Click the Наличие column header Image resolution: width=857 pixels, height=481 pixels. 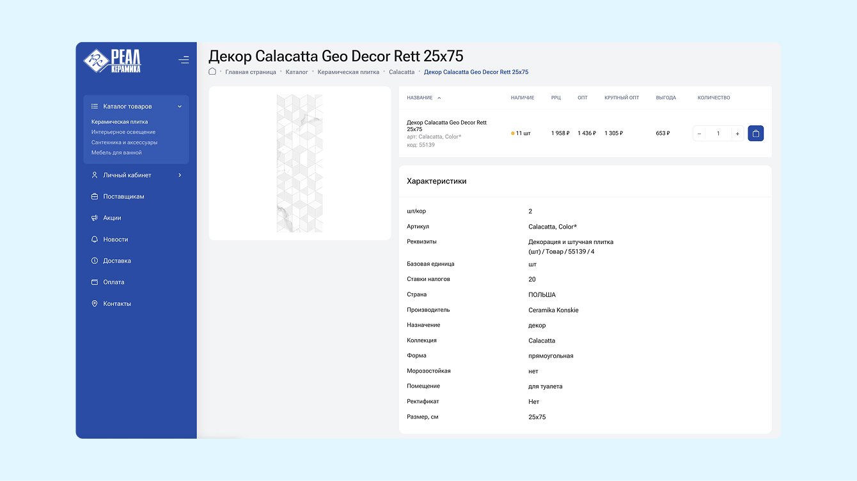tap(523, 98)
